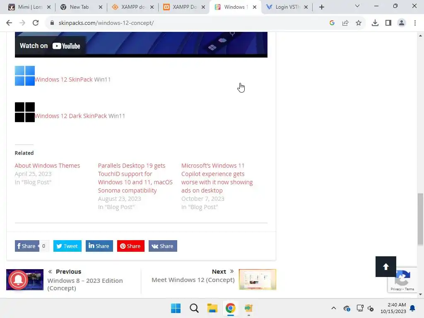Click the red notification bell button
This screenshot has width=424, height=318.
pos(18,280)
